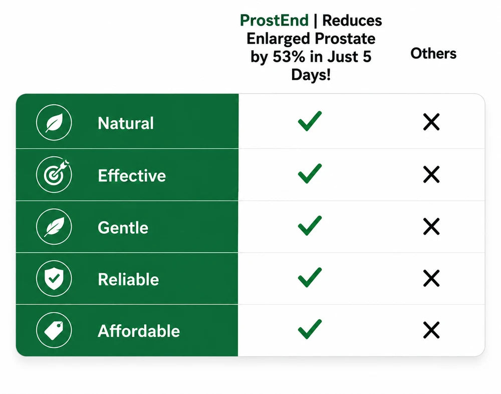Click the black X in the Gentle row
This screenshot has width=501, height=394.
[431, 227]
